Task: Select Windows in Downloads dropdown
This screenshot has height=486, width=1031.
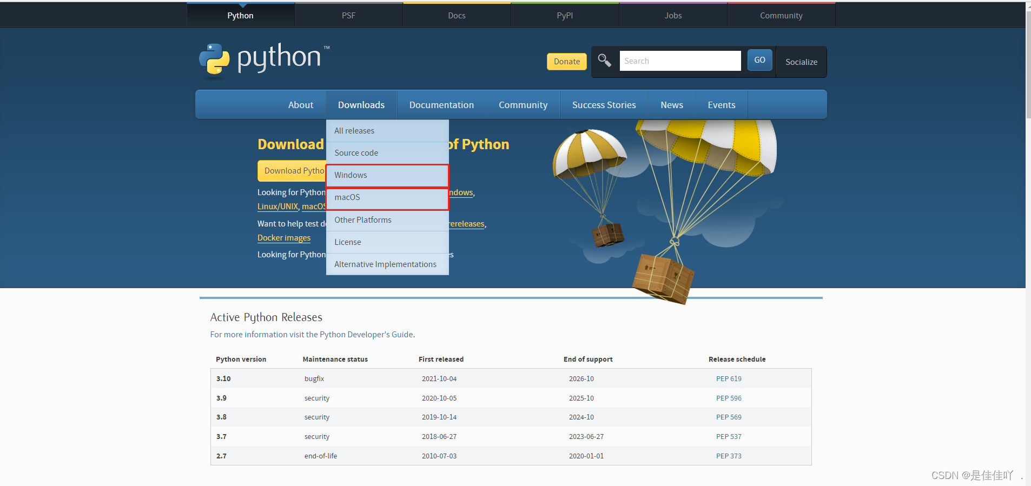Action: 387,175
